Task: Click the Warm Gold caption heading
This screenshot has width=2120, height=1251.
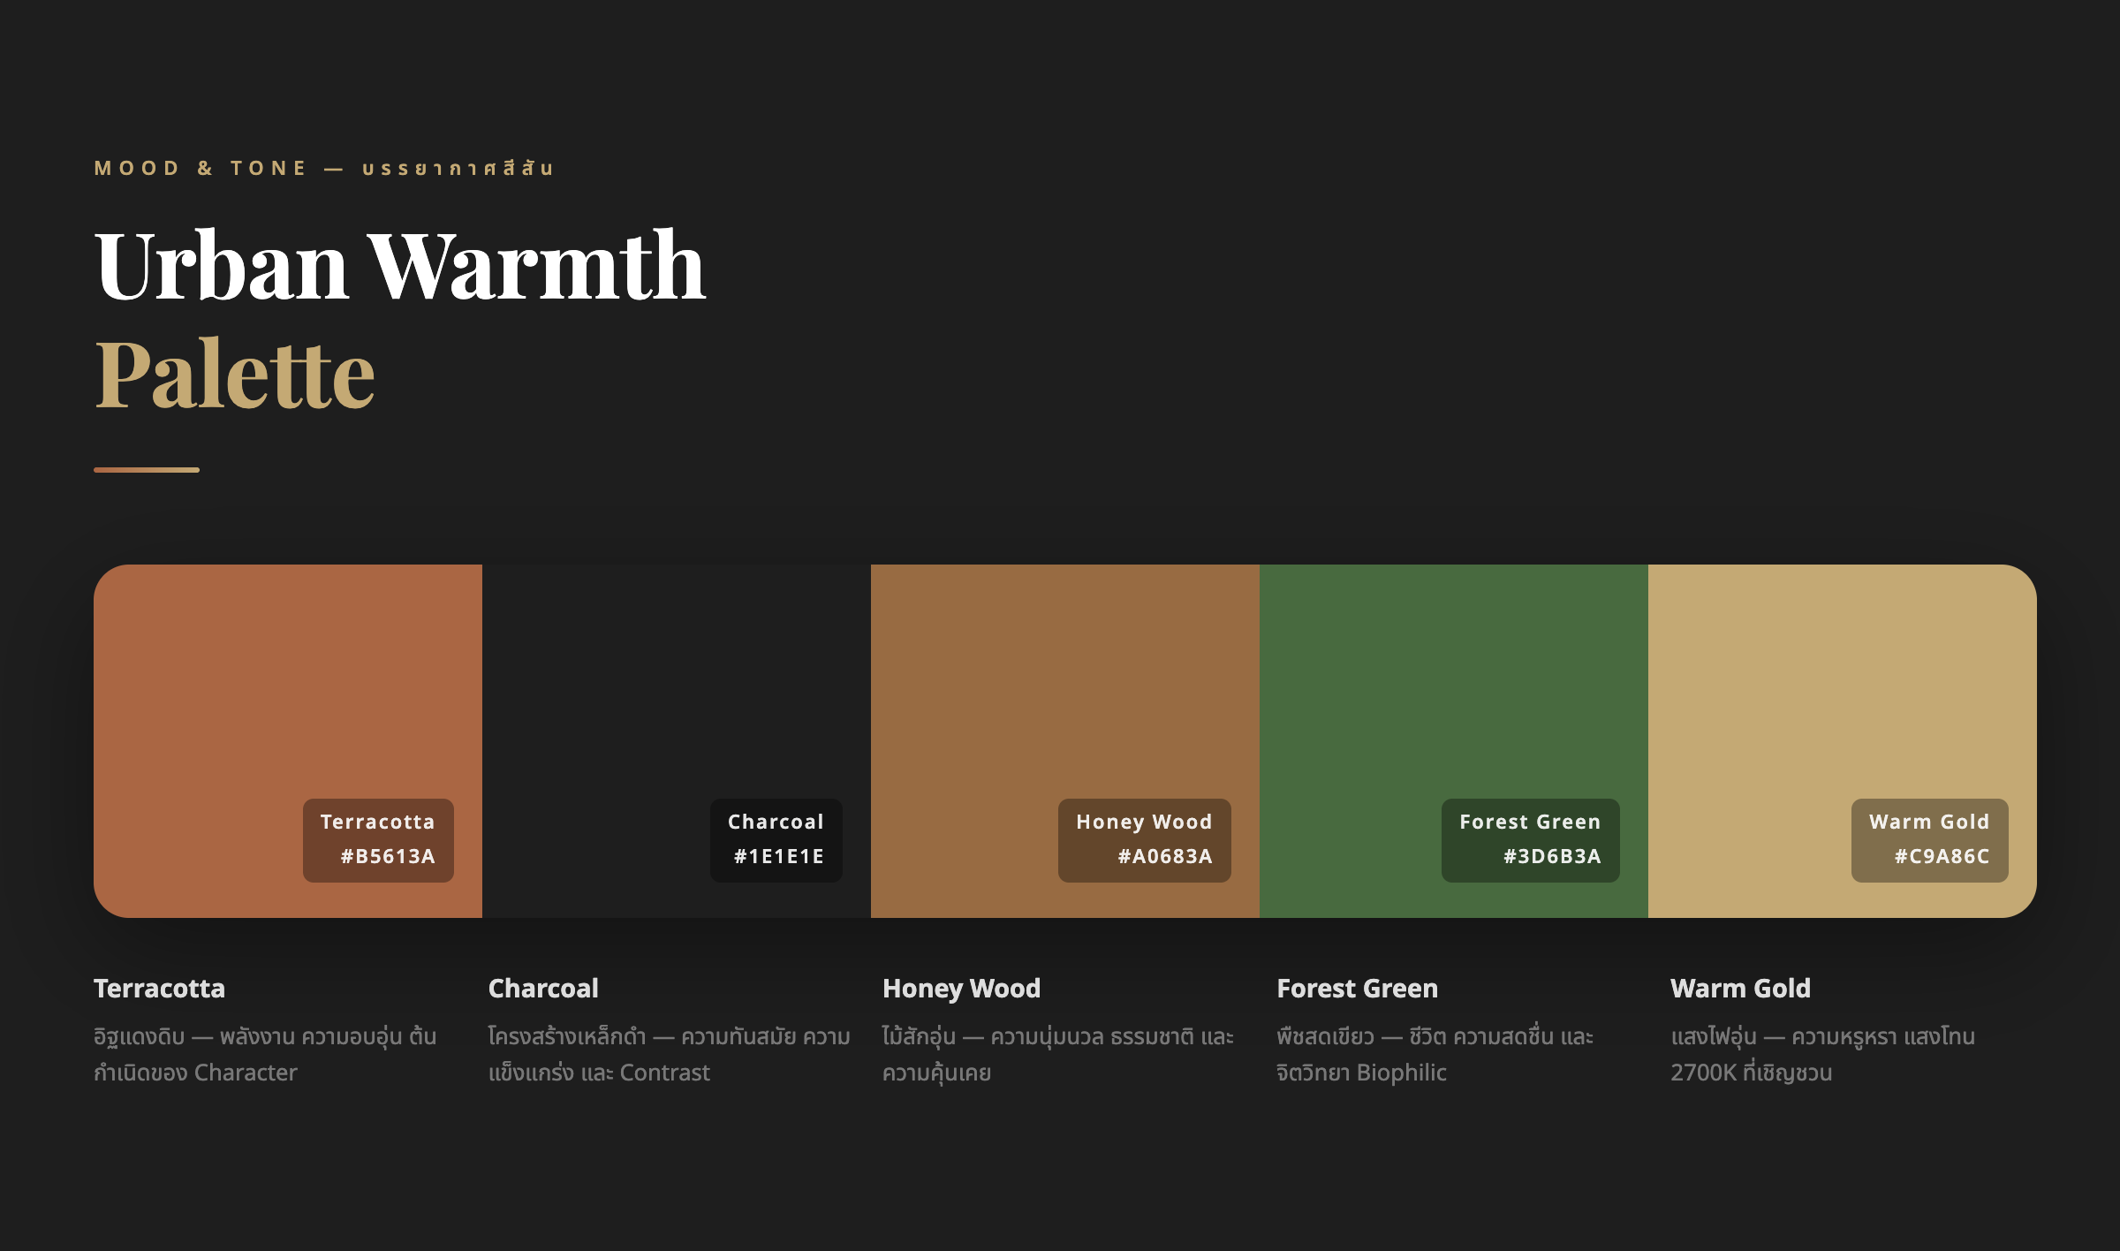Action: pos(1740,988)
